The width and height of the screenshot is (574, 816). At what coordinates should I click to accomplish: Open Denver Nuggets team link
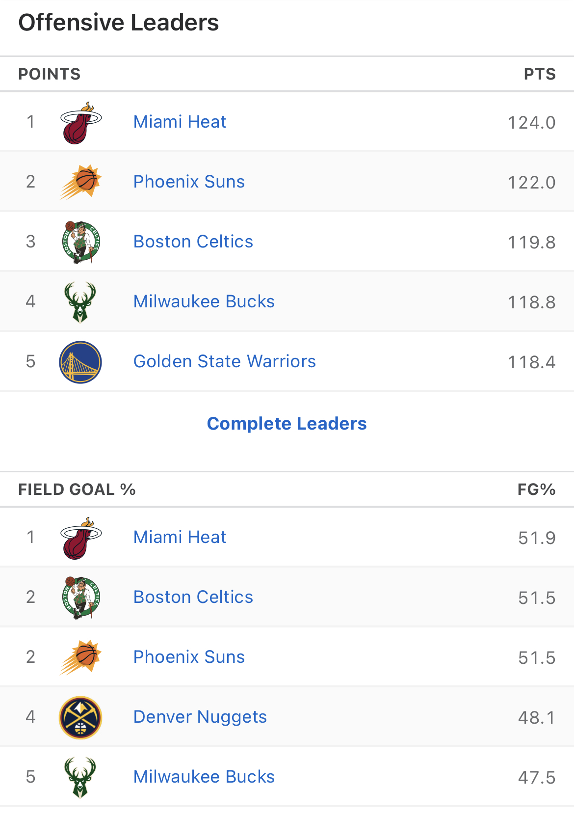click(x=200, y=717)
